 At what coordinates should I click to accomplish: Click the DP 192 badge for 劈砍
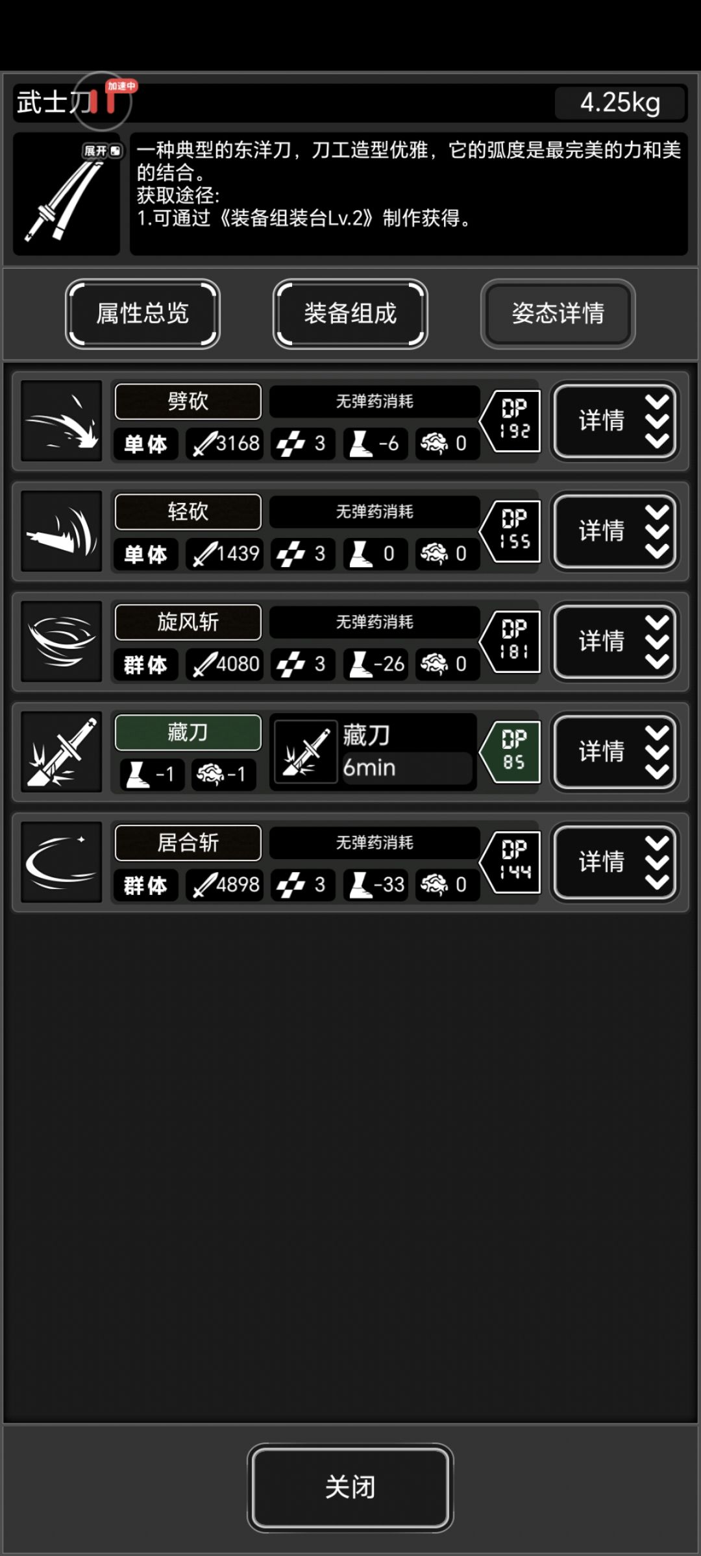coord(511,421)
